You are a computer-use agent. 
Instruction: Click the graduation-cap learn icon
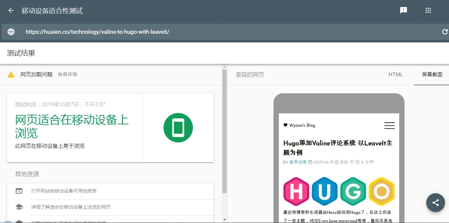click(x=19, y=207)
